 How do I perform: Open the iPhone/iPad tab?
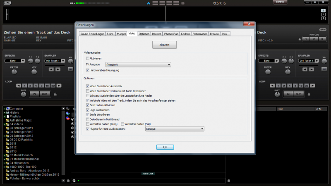click(x=171, y=34)
